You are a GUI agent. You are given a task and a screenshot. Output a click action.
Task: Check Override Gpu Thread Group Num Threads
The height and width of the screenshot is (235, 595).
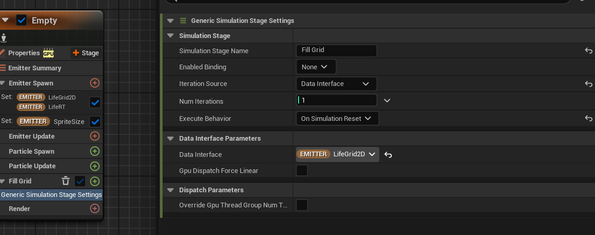pyautogui.click(x=302, y=205)
